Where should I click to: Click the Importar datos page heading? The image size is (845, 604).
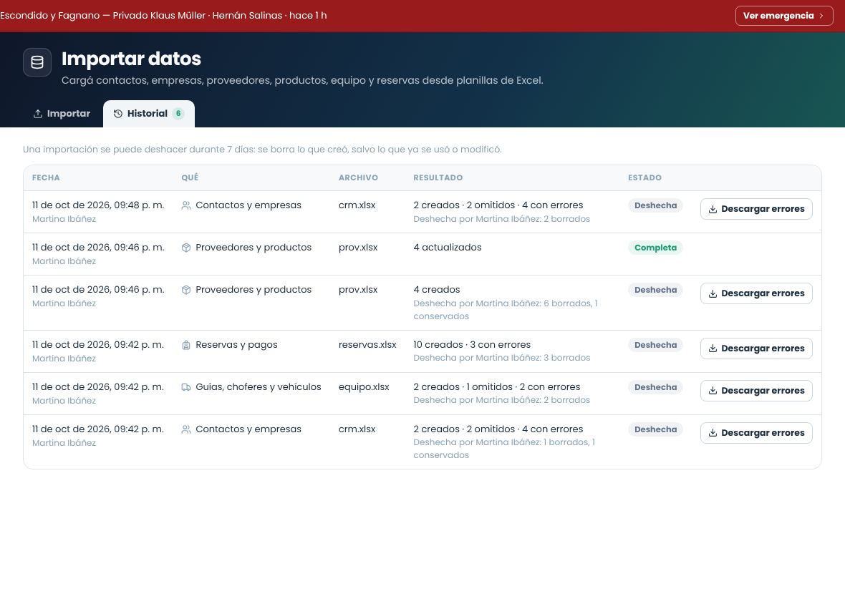(131, 59)
